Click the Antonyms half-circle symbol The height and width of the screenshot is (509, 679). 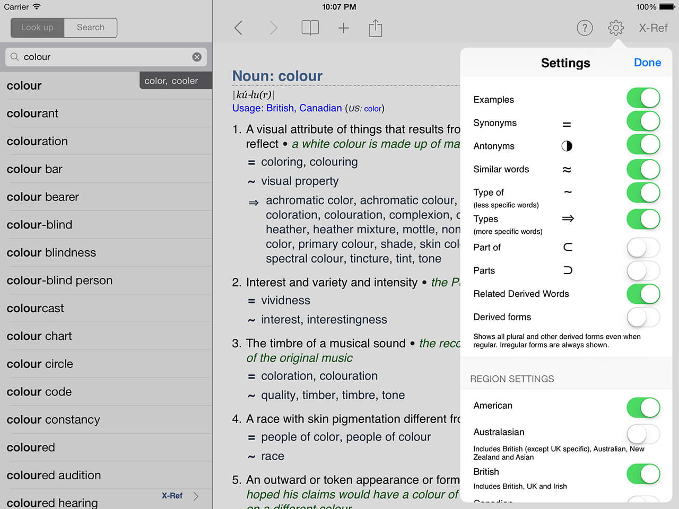[x=567, y=146]
